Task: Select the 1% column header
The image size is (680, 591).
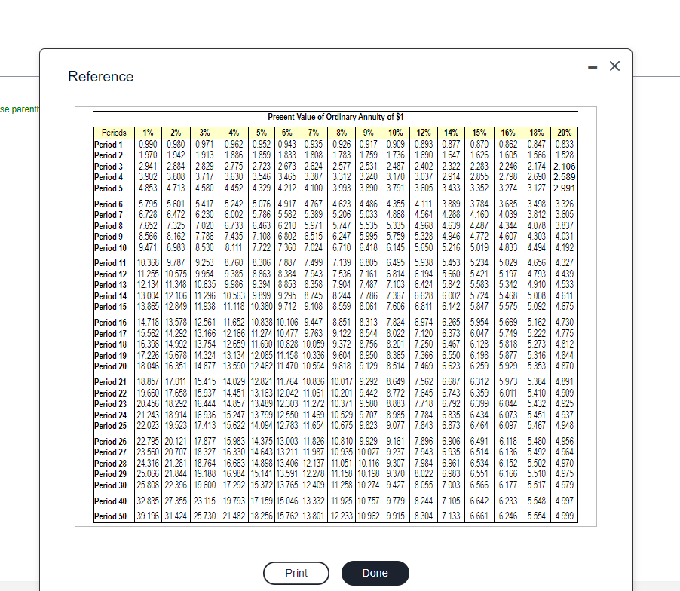Action: (148, 133)
